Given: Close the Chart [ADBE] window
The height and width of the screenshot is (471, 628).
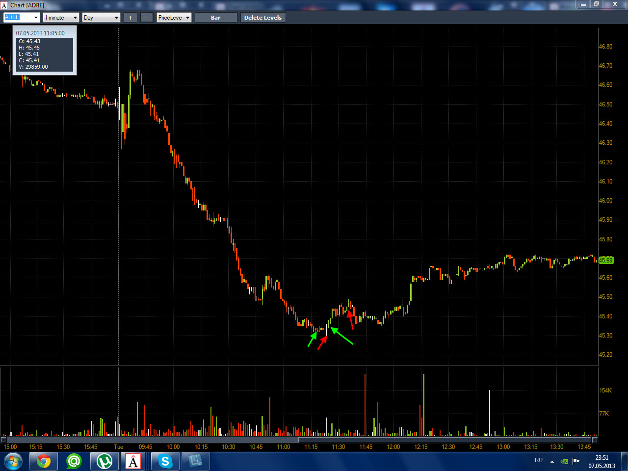Looking at the screenshot, I should coord(615,4).
